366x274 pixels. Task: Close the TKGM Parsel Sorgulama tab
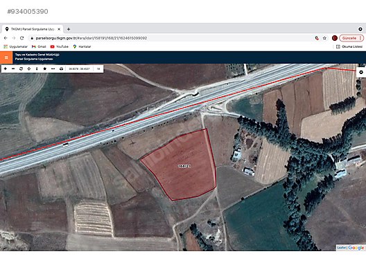pyautogui.click(x=59, y=29)
